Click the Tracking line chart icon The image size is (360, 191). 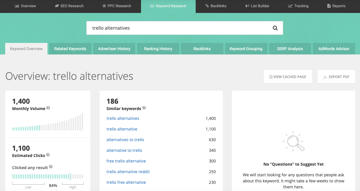(290, 6)
